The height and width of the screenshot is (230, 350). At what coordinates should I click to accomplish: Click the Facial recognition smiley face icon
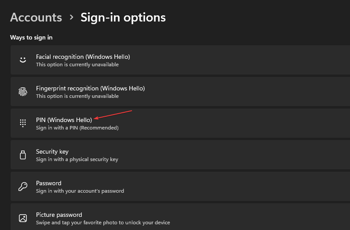tap(23, 60)
